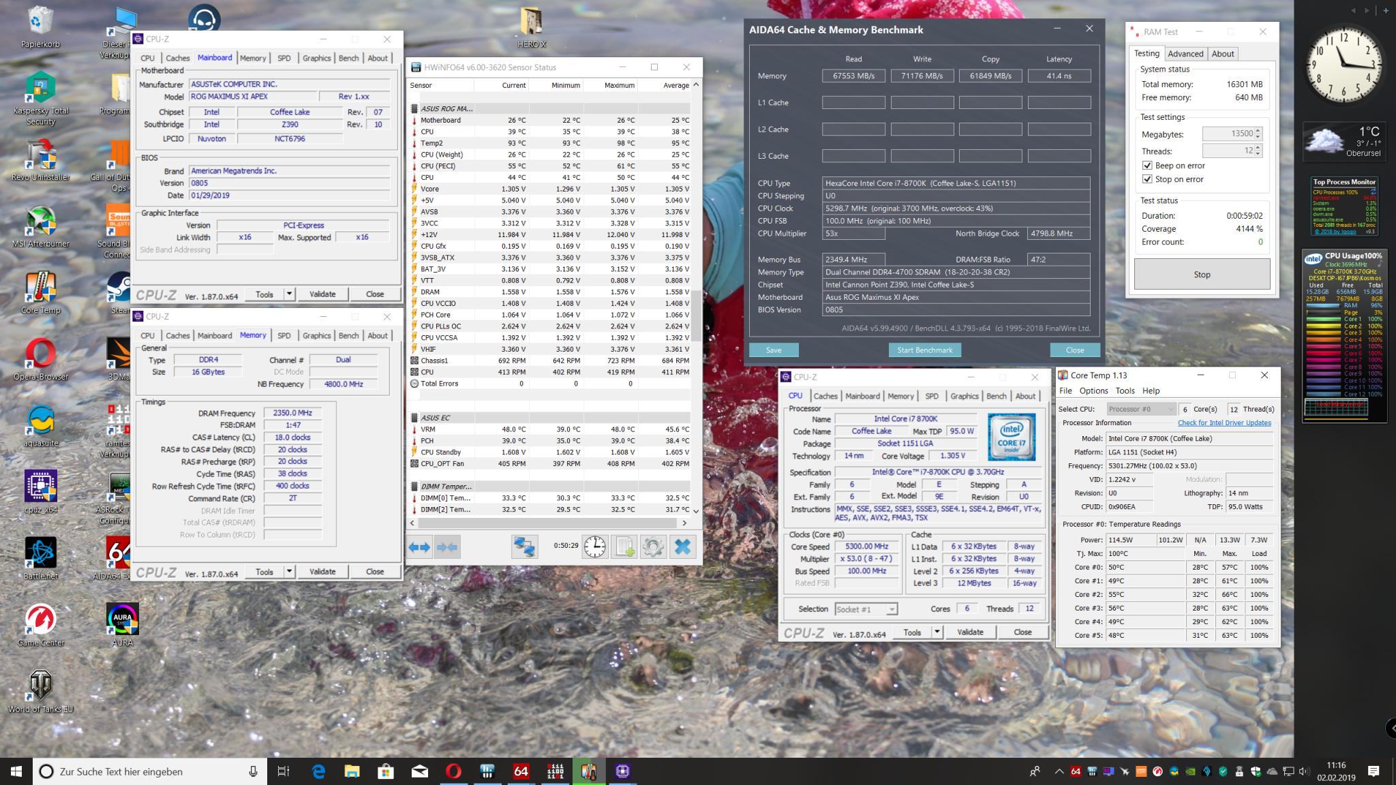1396x785 pixels.
Task: Open the cpuz x64 desktop shortcut
Action: click(x=41, y=493)
